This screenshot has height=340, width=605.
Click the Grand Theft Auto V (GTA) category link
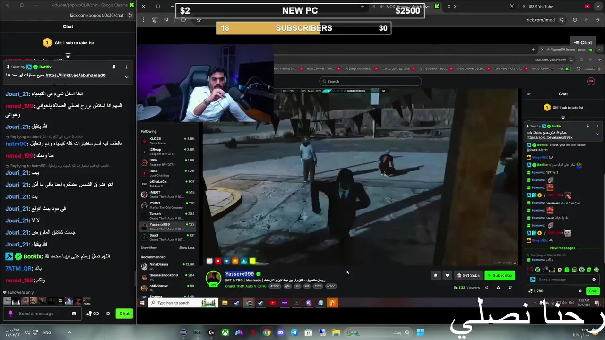(x=245, y=286)
